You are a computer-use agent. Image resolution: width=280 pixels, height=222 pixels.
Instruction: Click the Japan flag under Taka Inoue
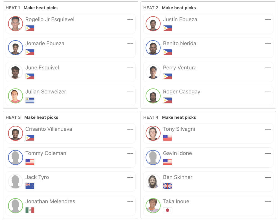(167, 210)
